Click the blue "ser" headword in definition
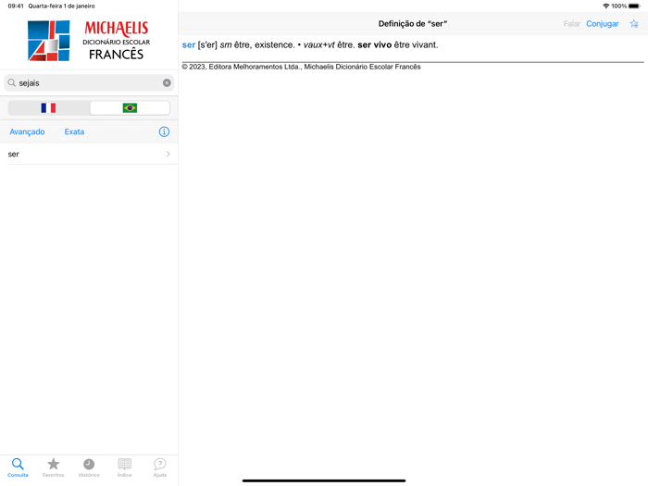The height and width of the screenshot is (486, 648). point(189,45)
